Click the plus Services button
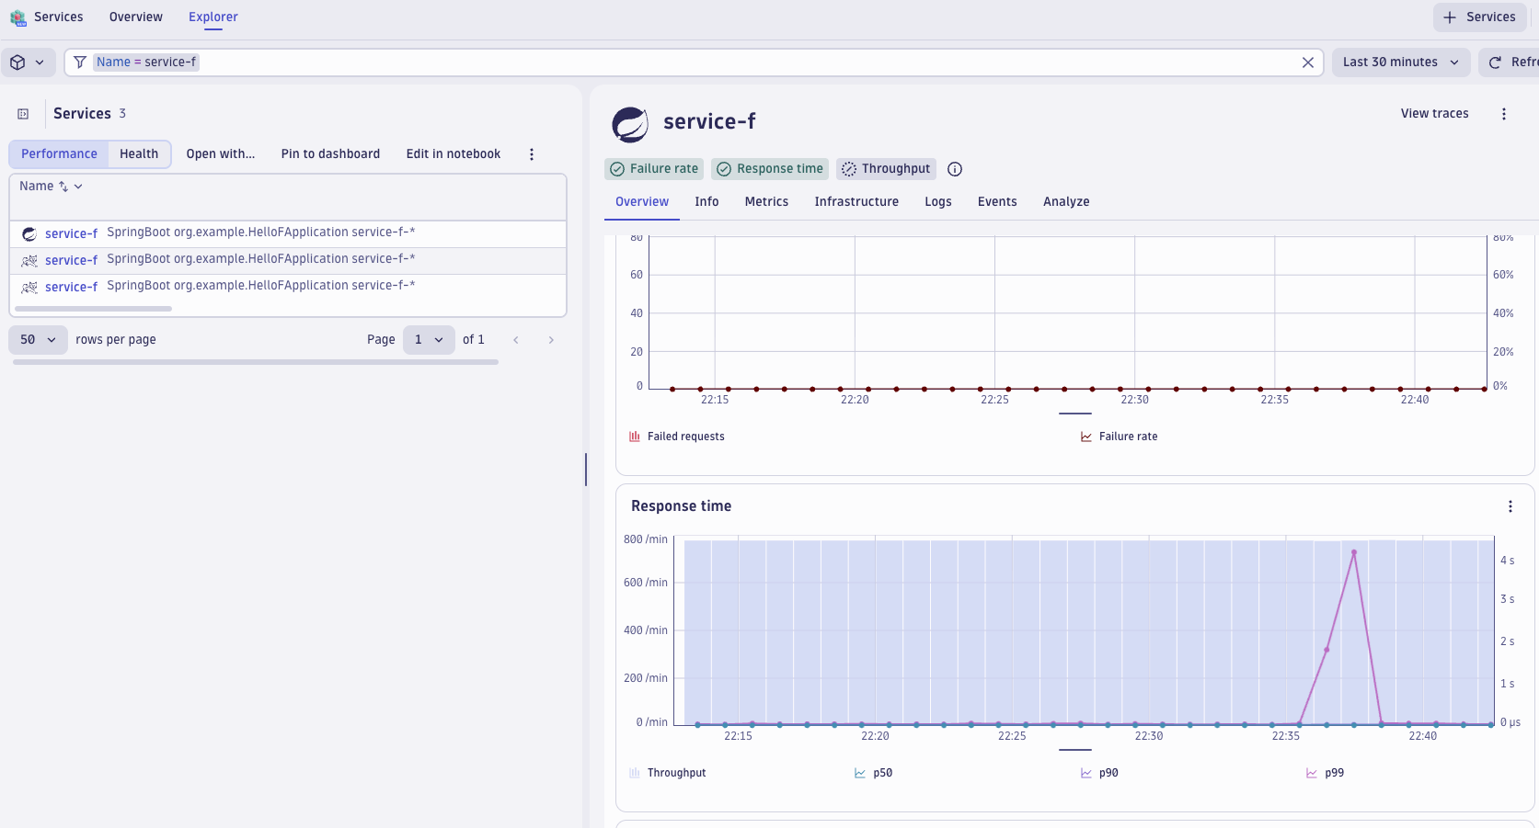1539x828 pixels. (x=1479, y=17)
